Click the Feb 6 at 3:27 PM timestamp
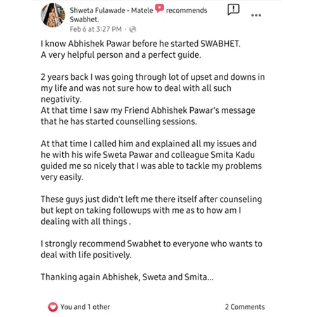 (x=96, y=29)
